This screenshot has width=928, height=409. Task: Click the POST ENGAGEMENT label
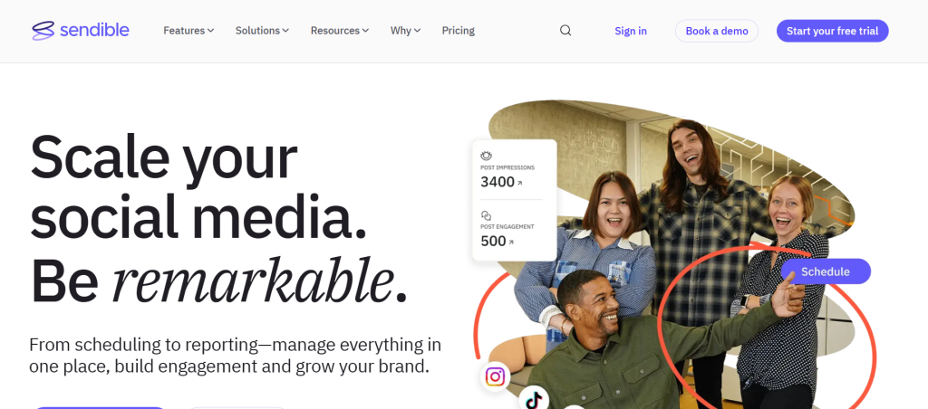pyautogui.click(x=507, y=227)
